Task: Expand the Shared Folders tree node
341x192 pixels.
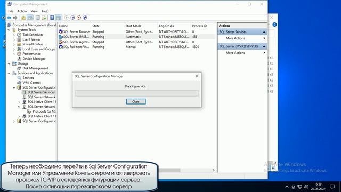Action: click(14, 44)
